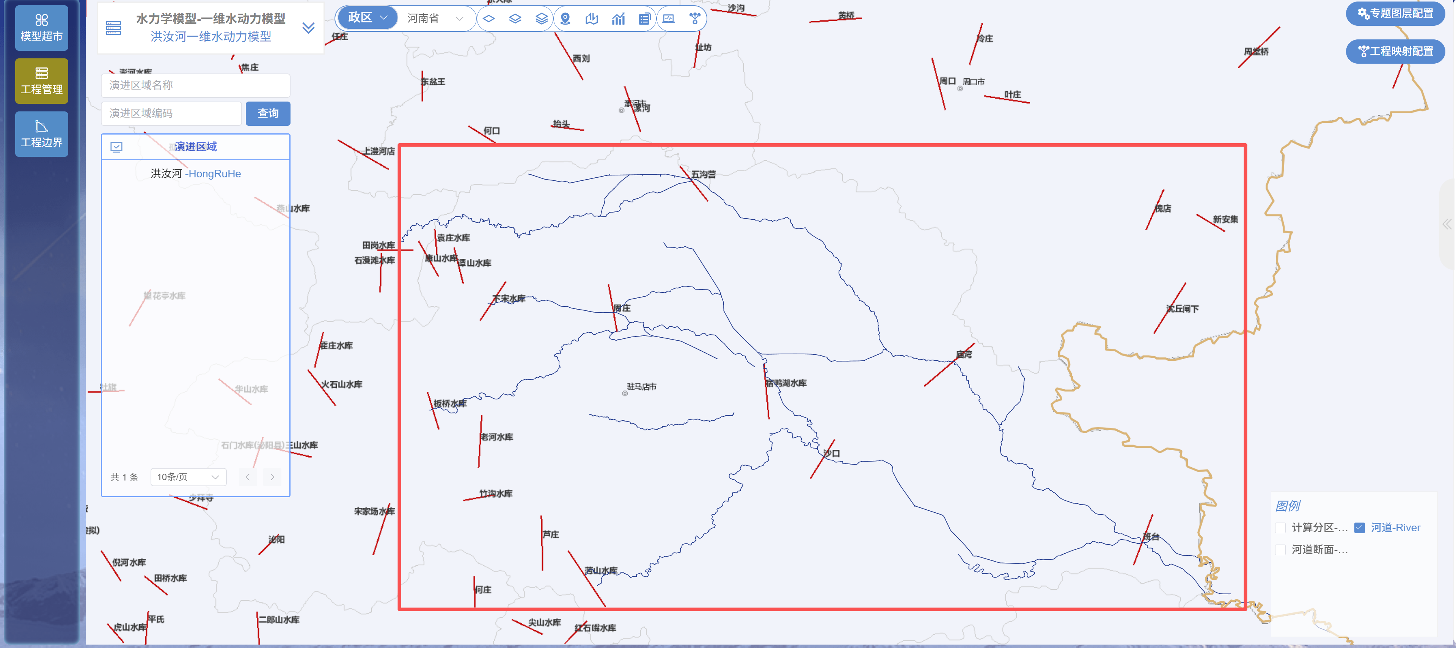The image size is (1456, 648).
Task: Click the triple-layer stack icon
Action: (541, 19)
